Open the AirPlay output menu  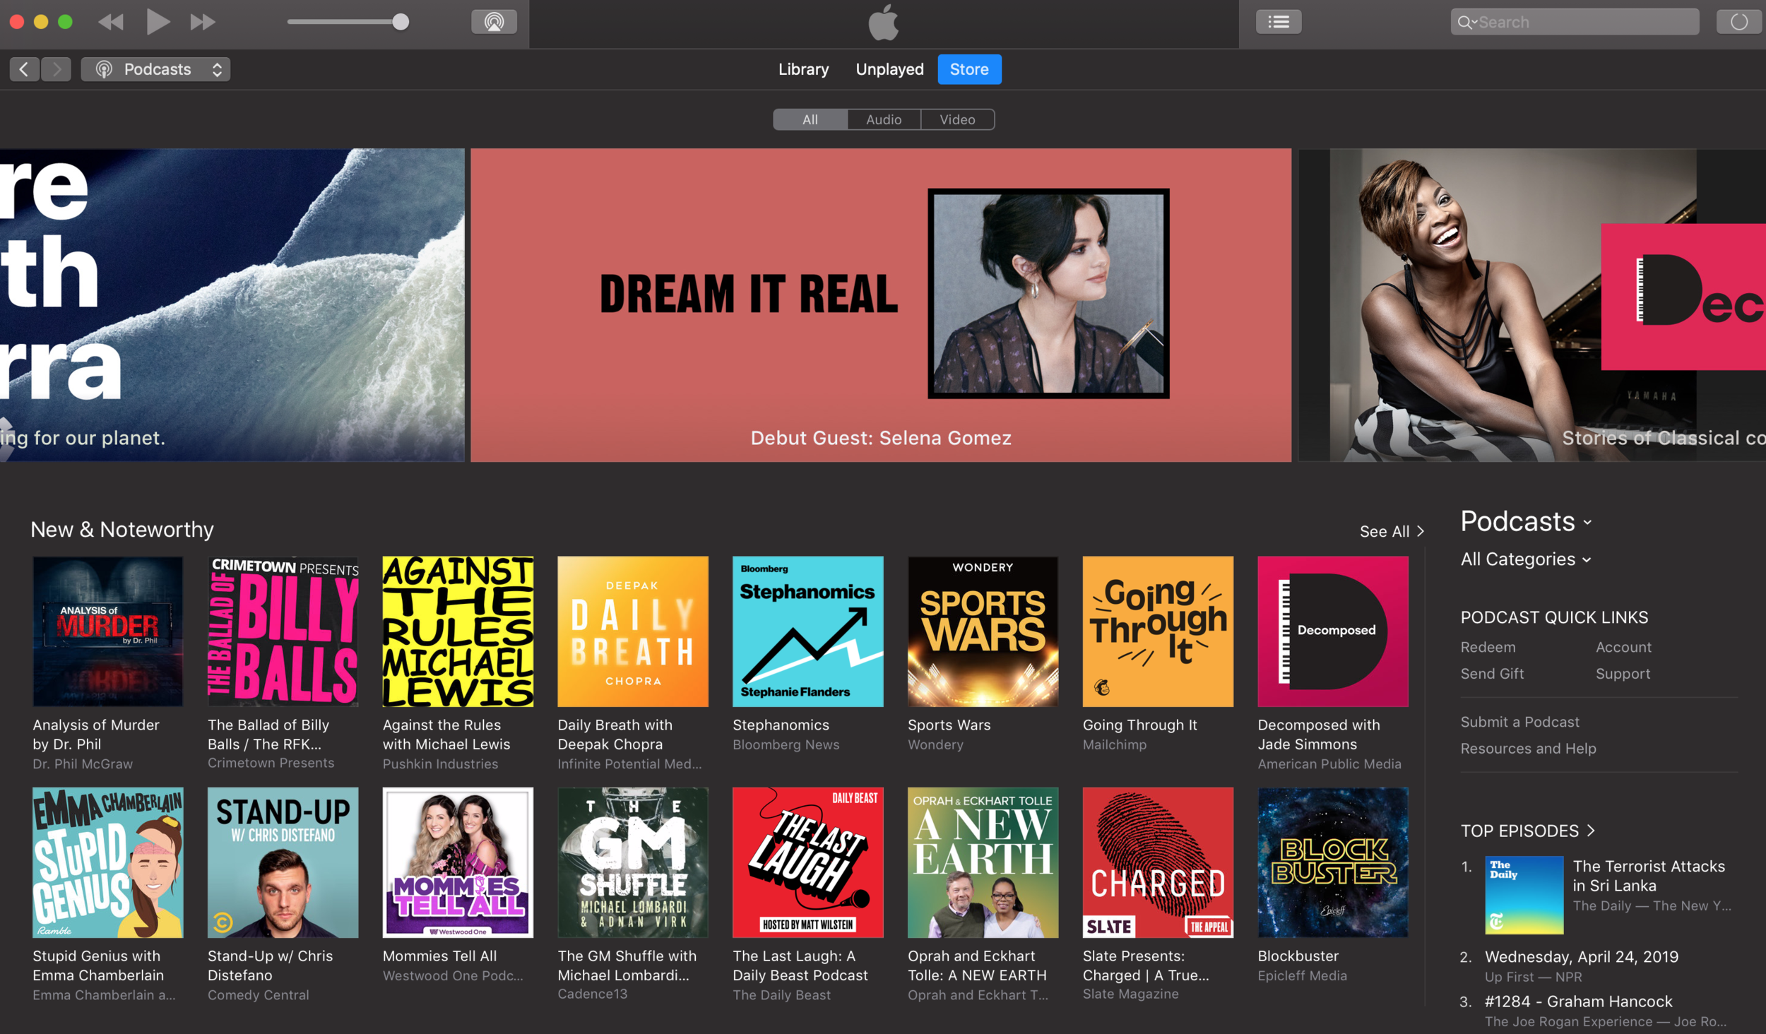[494, 22]
